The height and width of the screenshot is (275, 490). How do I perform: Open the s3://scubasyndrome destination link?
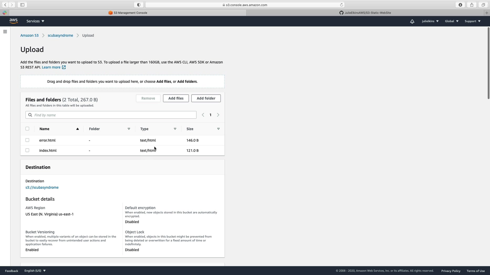pos(42,188)
